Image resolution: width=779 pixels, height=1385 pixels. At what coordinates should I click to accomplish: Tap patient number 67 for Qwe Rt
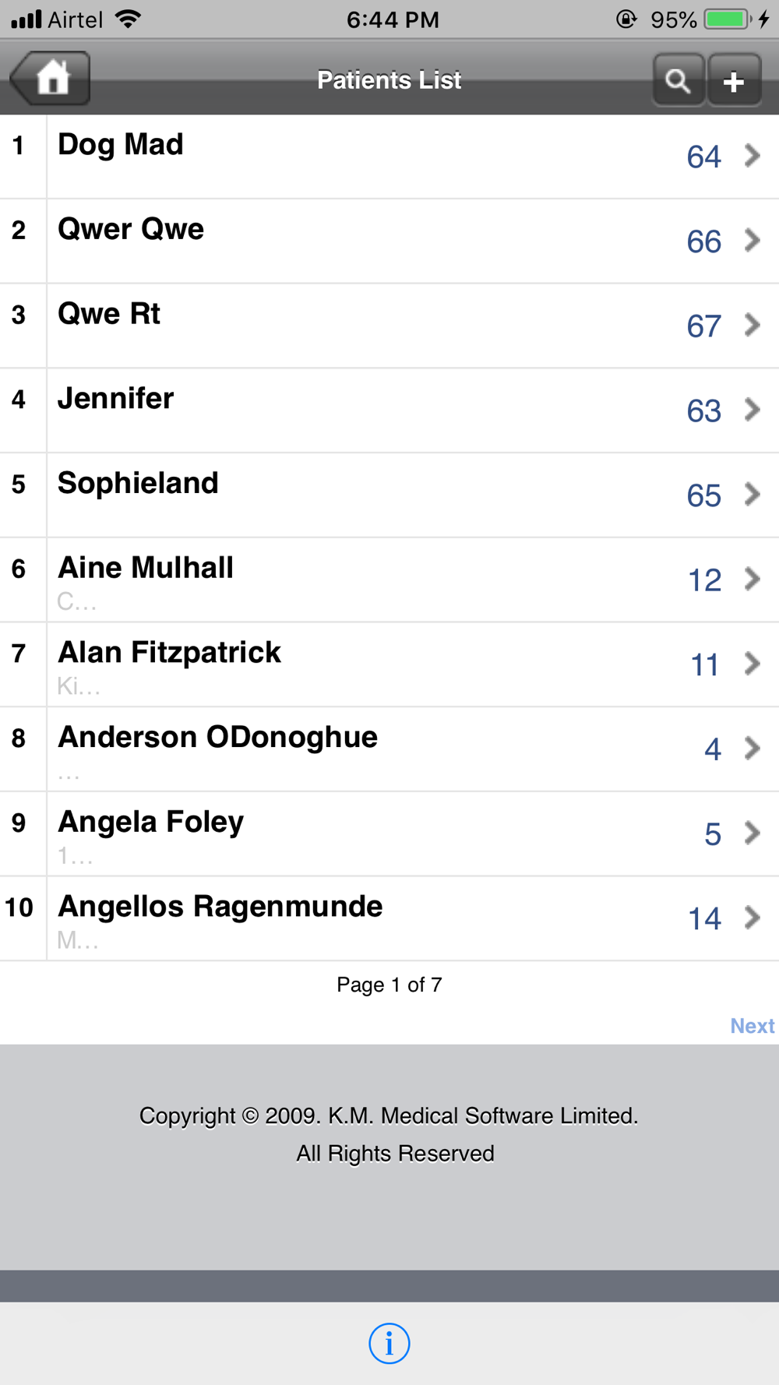pyautogui.click(x=703, y=326)
